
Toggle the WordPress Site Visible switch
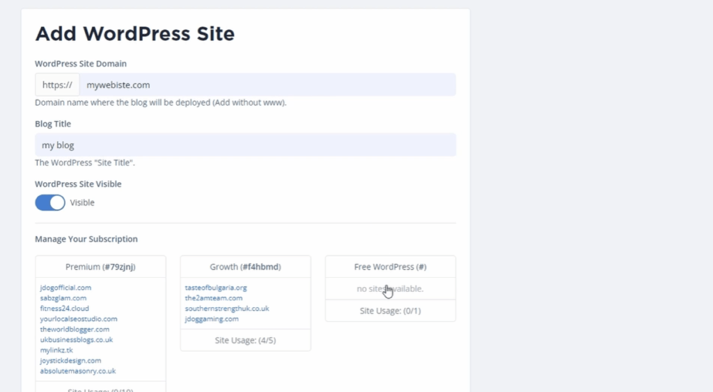(50, 202)
